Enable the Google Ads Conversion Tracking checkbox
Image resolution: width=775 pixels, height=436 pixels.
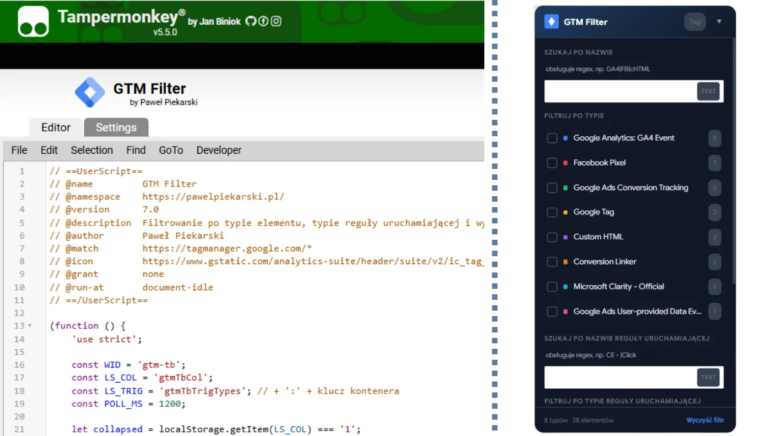point(552,188)
